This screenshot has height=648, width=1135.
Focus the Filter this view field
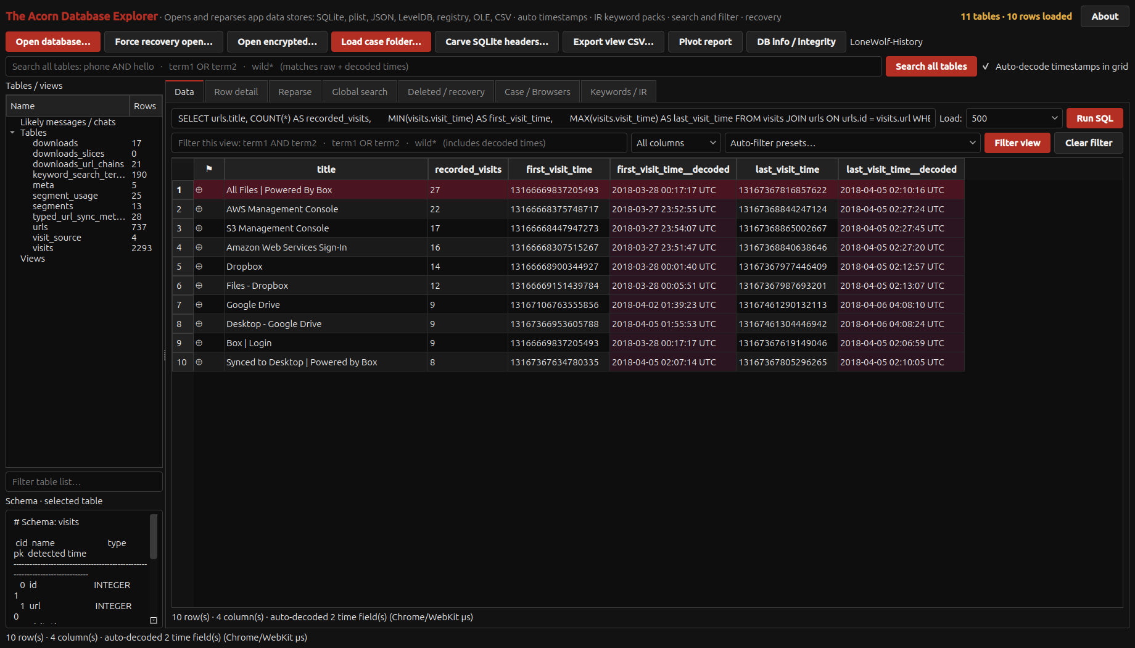point(399,143)
